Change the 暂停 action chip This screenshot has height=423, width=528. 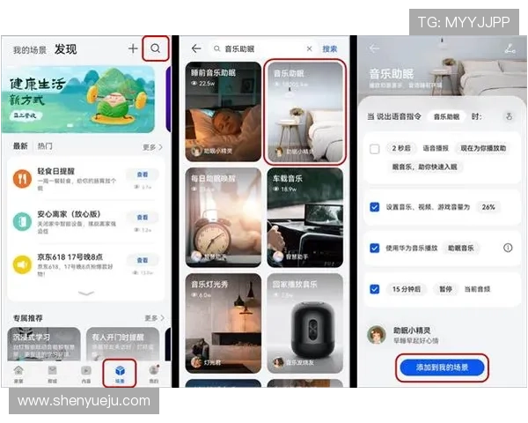tap(445, 289)
